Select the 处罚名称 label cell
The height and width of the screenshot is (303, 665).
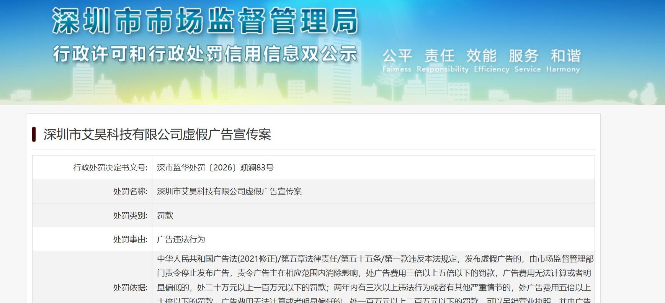pyautogui.click(x=92, y=192)
